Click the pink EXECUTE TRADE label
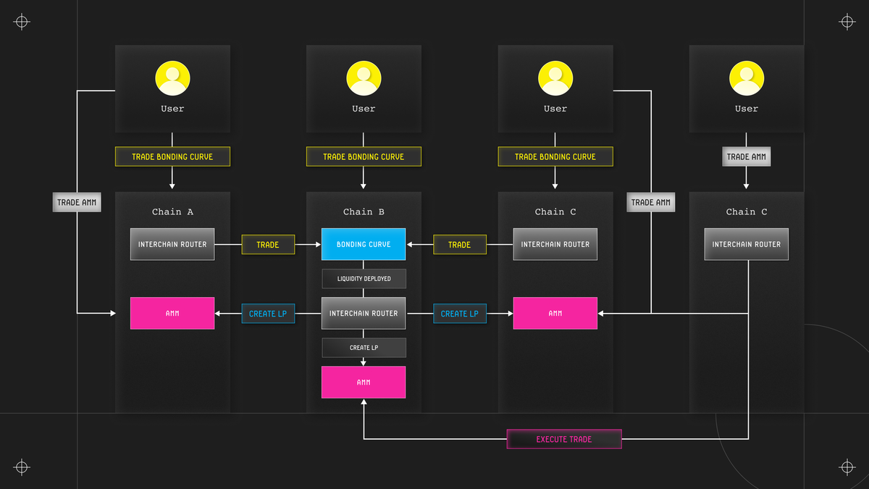Viewport: 869px width, 489px height. [564, 439]
